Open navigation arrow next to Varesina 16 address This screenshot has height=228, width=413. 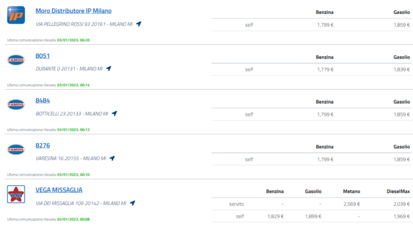pos(112,158)
